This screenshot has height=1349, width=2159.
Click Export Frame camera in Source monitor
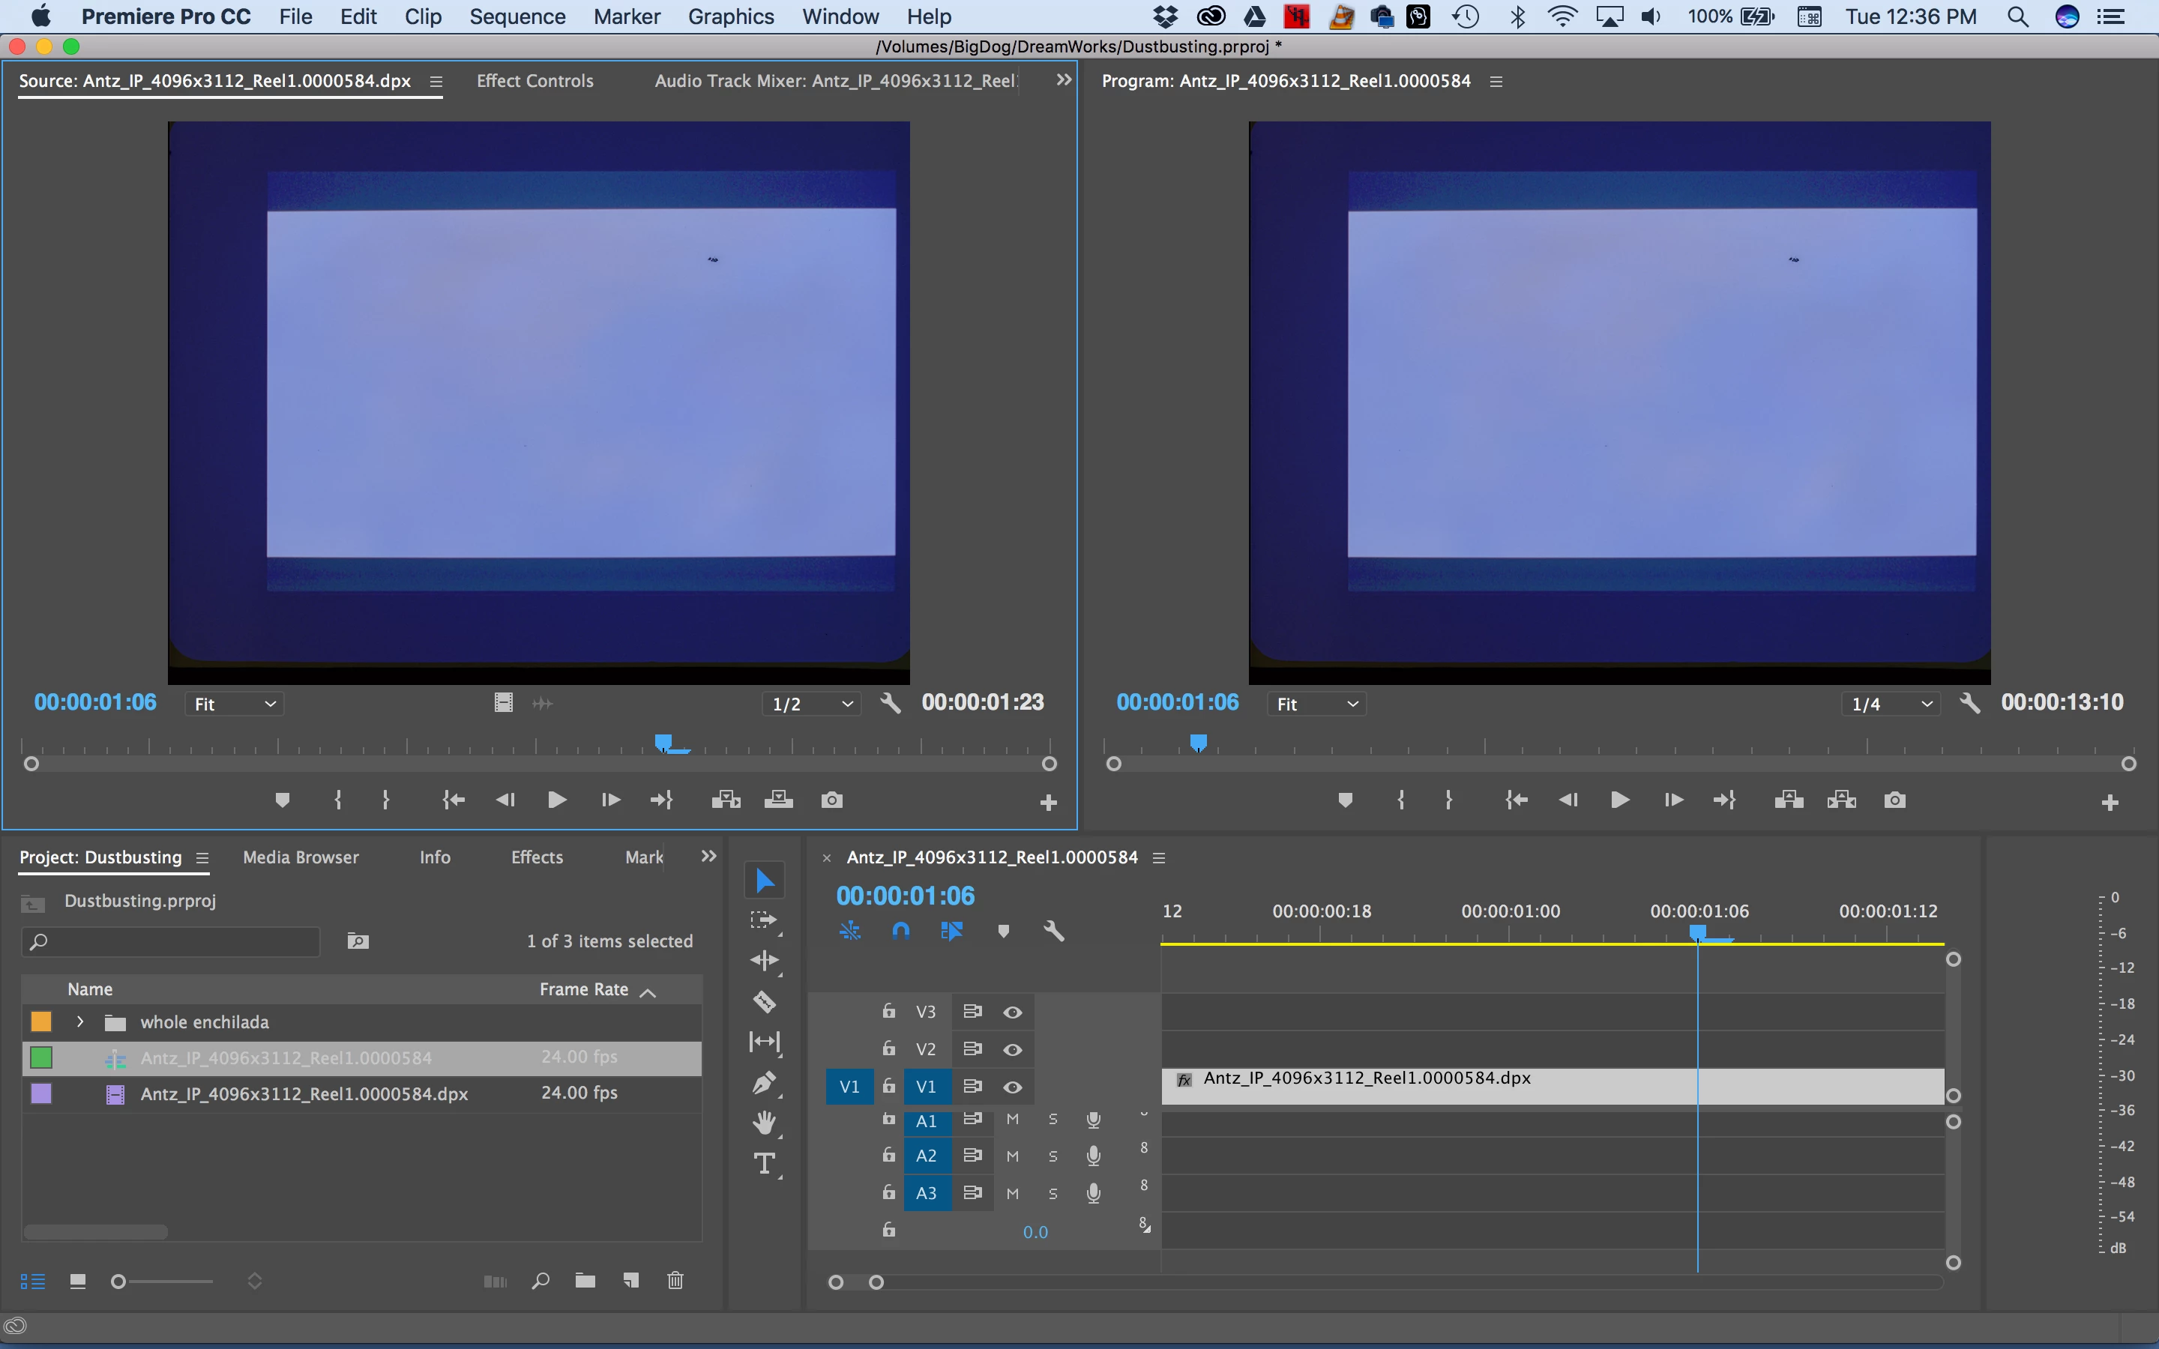831,800
